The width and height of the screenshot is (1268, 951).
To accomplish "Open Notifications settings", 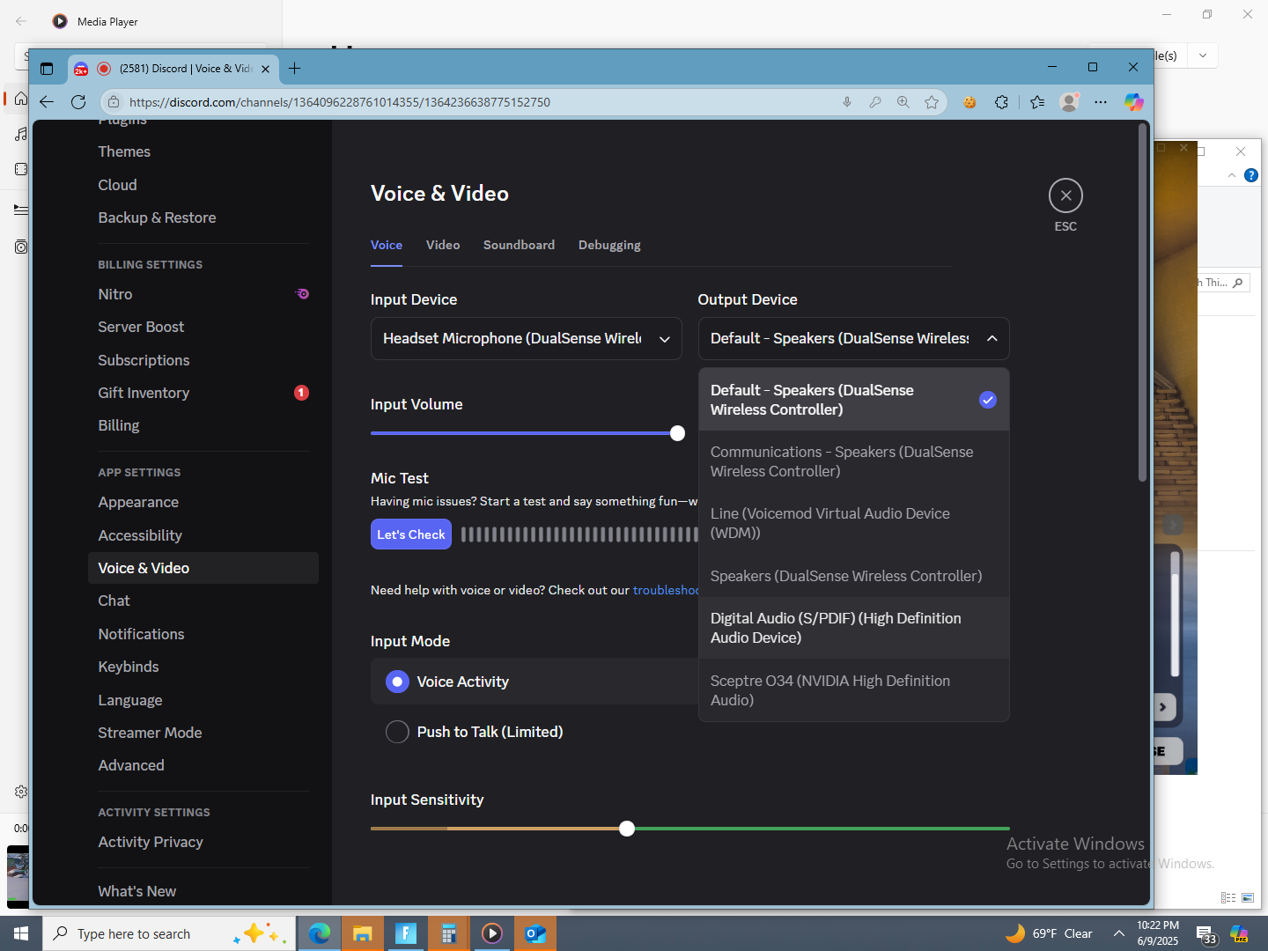I will (x=203, y=634).
